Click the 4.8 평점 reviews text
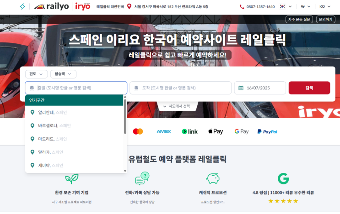Image resolution: width=340 pixels, height=214 pixels. pos(283,193)
